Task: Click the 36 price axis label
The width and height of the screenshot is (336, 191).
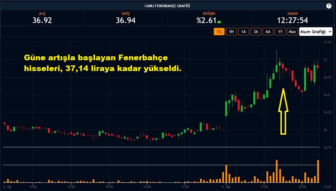Action: pyautogui.click(x=325, y=130)
